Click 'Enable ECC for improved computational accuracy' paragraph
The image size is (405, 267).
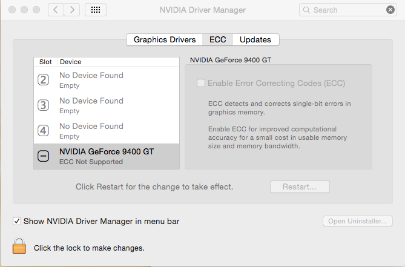[x=278, y=137]
